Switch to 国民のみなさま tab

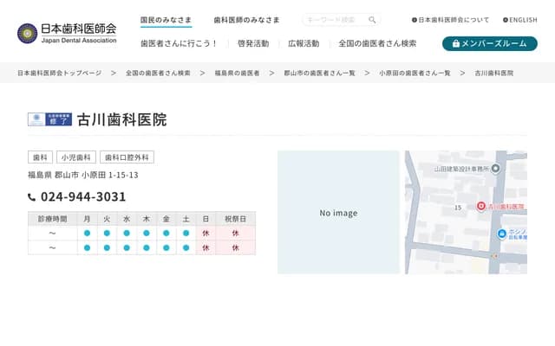pyautogui.click(x=166, y=20)
